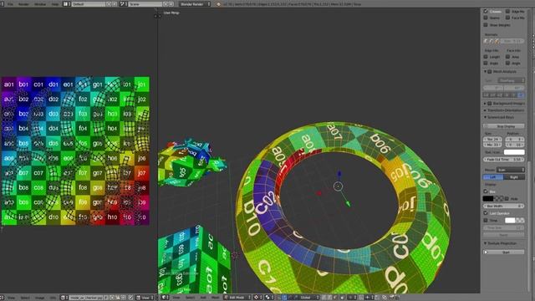Viewport: 535px width, 301px height.
Task: Open the UV editor View menu
Action: tap(11, 298)
